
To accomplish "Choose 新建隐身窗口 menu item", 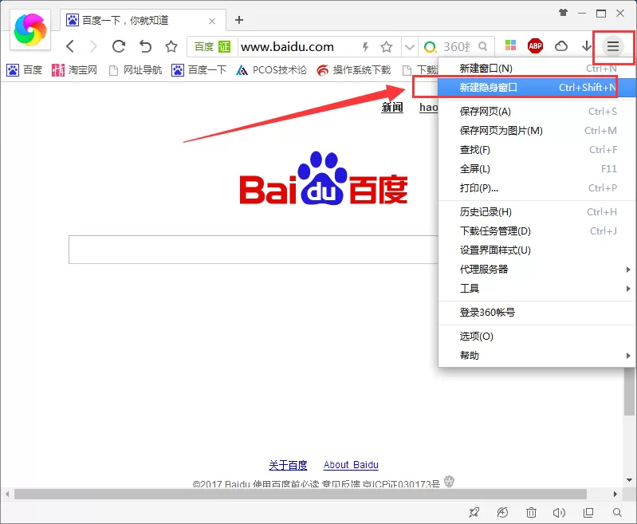I will pos(537,88).
